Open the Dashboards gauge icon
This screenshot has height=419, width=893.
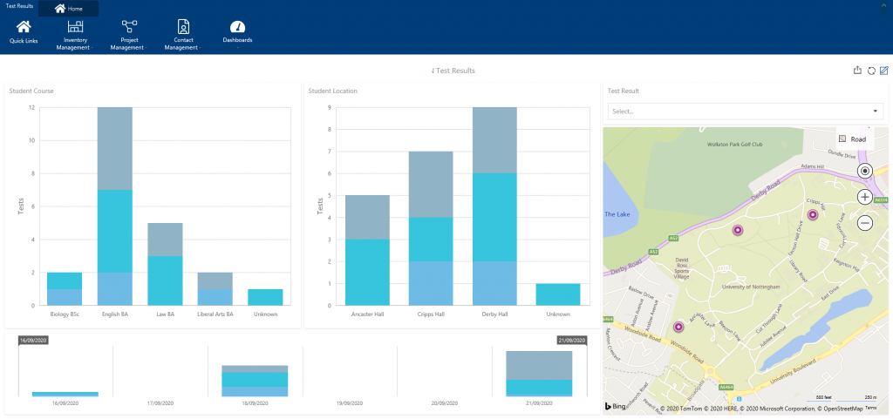tap(237, 27)
